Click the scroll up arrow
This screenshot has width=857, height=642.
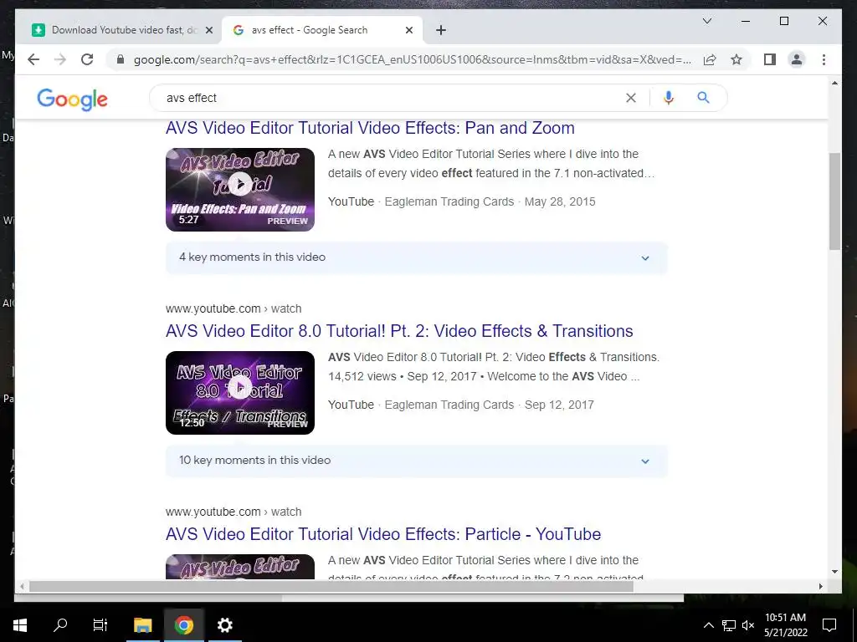[x=834, y=83]
